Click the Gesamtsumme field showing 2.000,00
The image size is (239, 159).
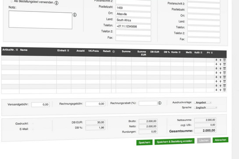click(x=205, y=131)
